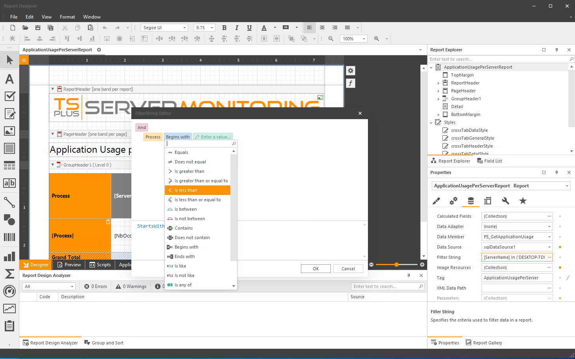Image resolution: width=575 pixels, height=359 pixels.
Task: Open Favorites properties with the star icon
Action: [523, 201]
